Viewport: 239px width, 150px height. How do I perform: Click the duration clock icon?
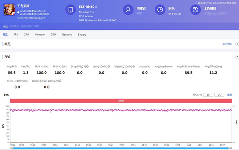pyautogui.click(x=160, y=10)
